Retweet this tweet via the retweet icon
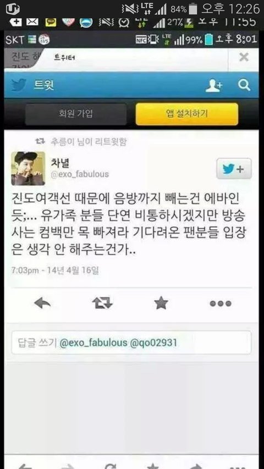Viewport: 264px width, 469px height. click(x=102, y=304)
